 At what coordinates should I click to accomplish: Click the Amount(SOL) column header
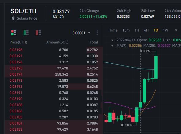[x=57, y=42]
